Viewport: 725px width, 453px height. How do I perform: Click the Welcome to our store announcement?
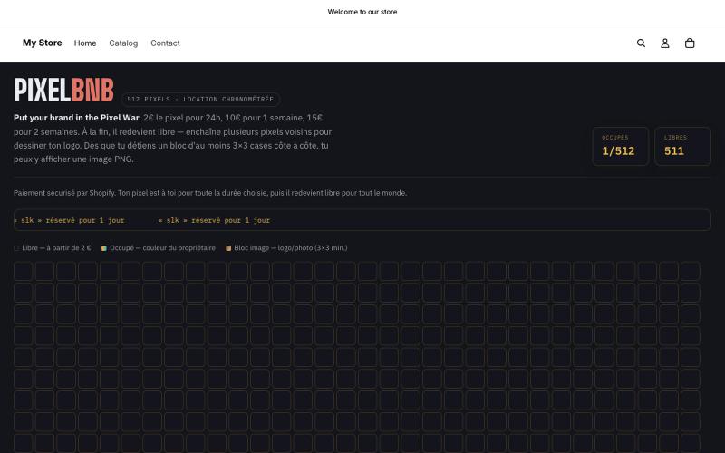[x=362, y=12]
